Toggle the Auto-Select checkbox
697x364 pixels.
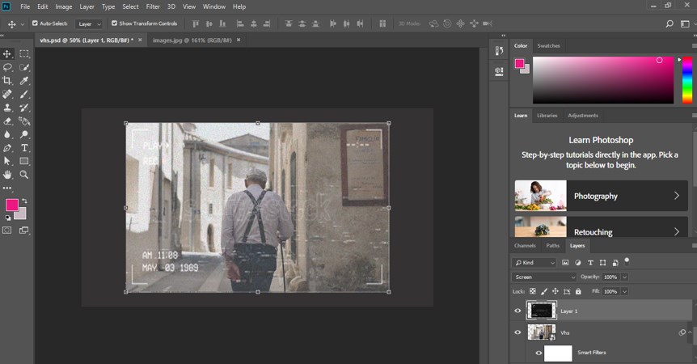(x=35, y=23)
